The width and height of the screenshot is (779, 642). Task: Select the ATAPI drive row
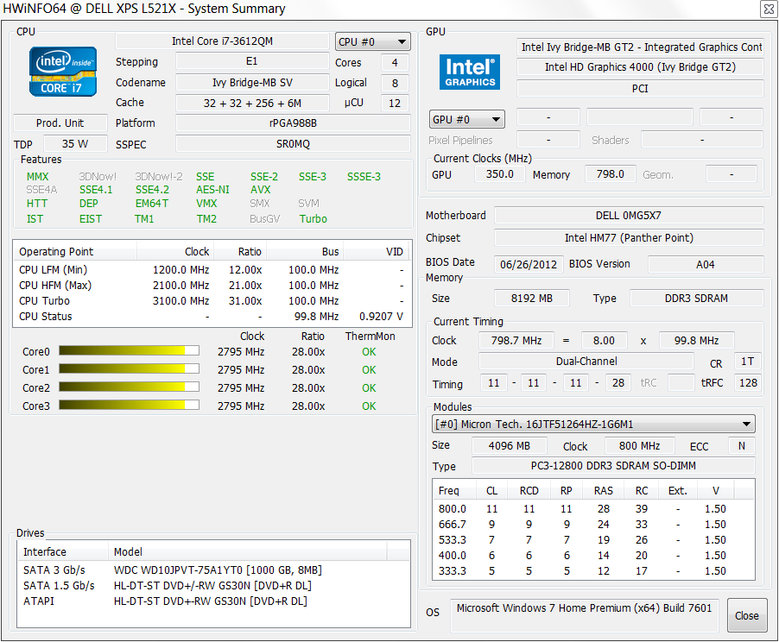213,601
